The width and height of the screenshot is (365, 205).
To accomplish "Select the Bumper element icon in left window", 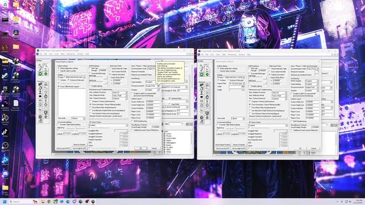I will point(46,92).
